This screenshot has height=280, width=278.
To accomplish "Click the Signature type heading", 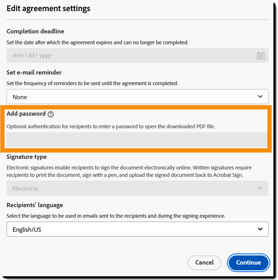I will pyautogui.click(x=26, y=157).
